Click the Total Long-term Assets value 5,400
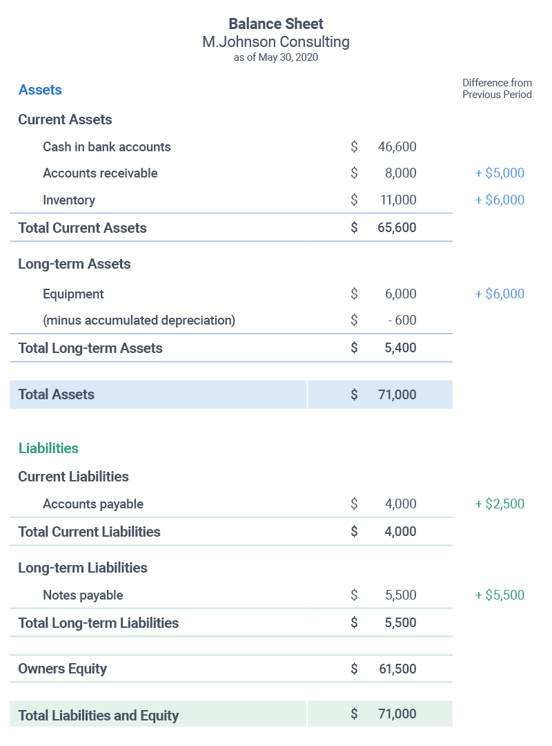552x746 pixels. (x=400, y=348)
